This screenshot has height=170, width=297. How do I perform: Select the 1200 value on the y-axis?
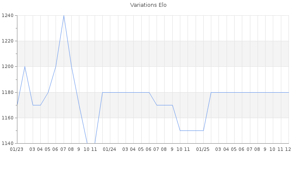pos(8,67)
